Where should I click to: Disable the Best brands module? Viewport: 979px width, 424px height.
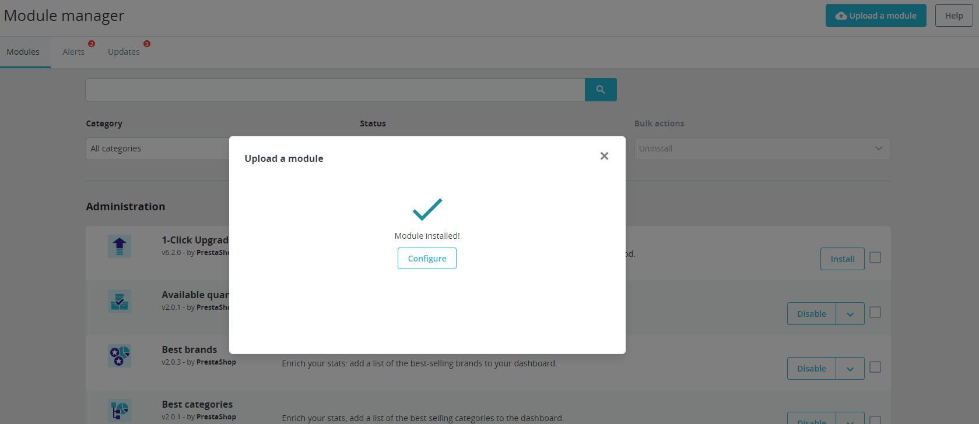click(x=812, y=369)
